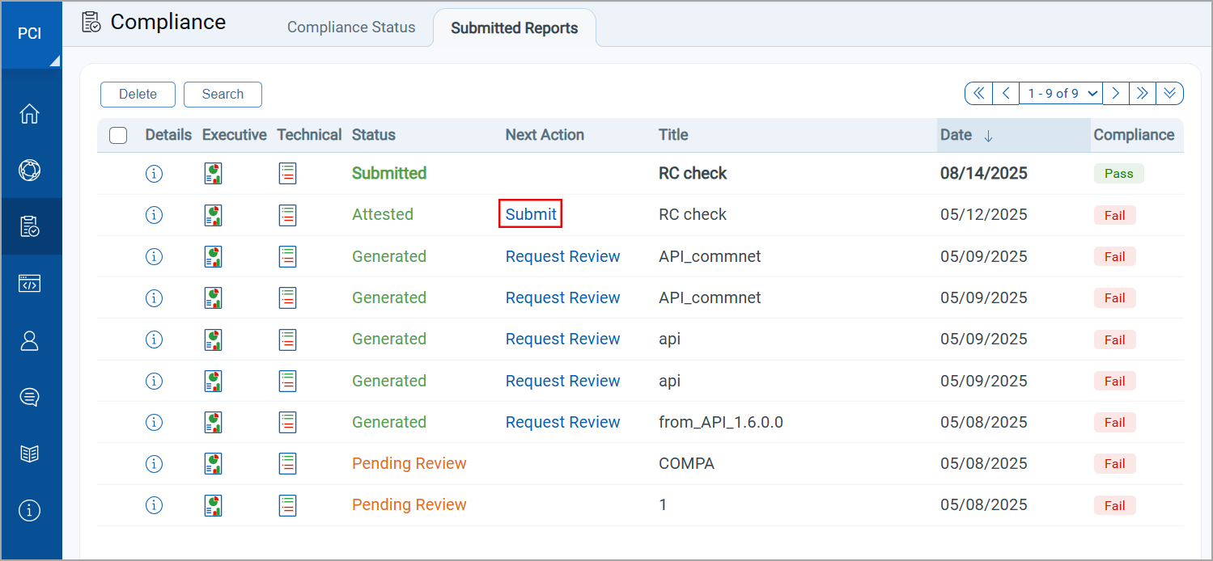Open technical report icon for from_API_1.6.0.0

pos(287,422)
